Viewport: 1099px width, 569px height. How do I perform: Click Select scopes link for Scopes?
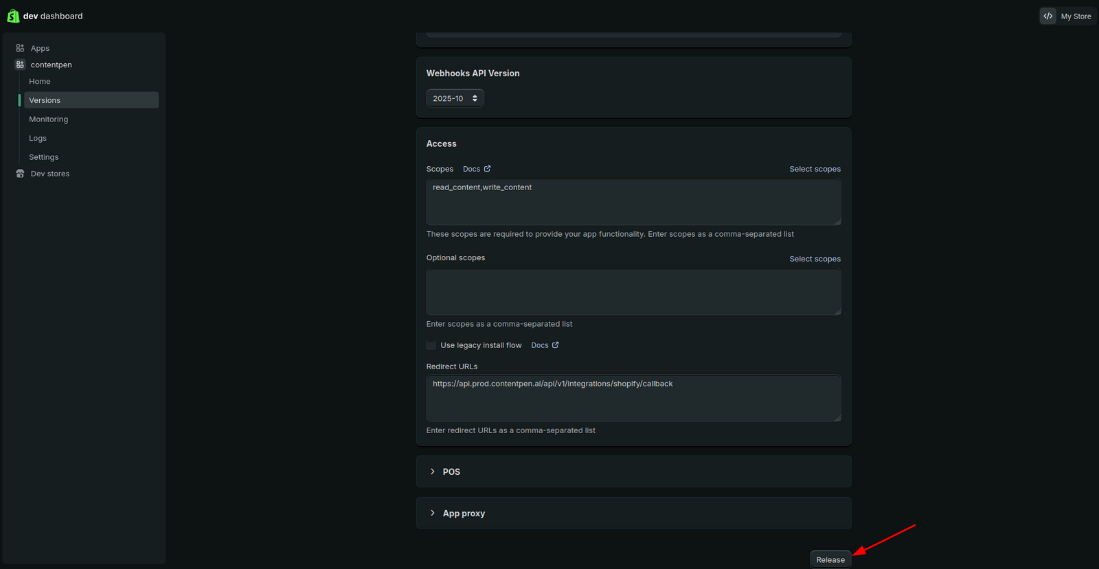tap(815, 169)
